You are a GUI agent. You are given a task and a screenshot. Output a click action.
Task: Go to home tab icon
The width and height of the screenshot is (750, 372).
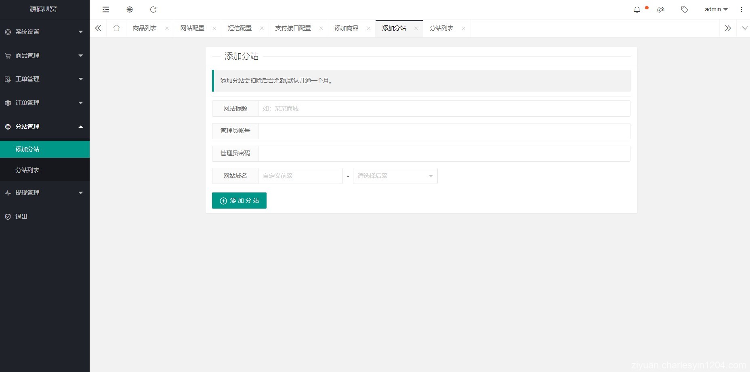(116, 28)
